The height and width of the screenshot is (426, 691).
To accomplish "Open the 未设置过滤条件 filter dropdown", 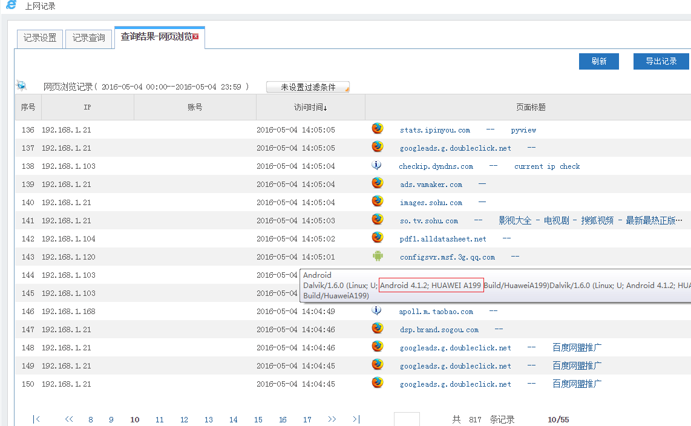I will pyautogui.click(x=307, y=87).
